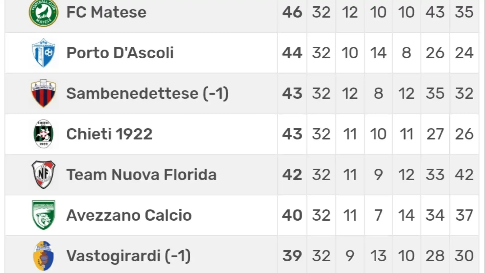Select the Vastogirardi (-1) team name
This screenshot has width=485, height=273.
[129, 256]
